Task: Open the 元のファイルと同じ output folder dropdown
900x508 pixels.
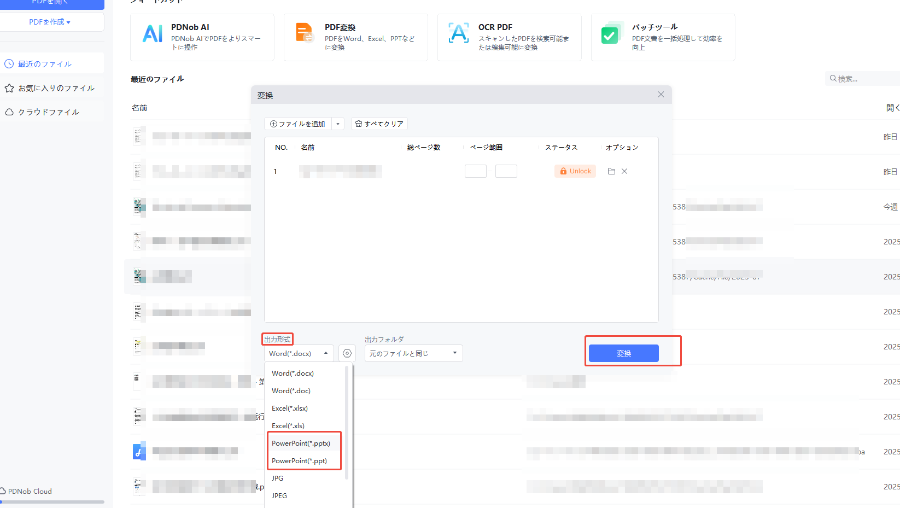Action: (414, 353)
